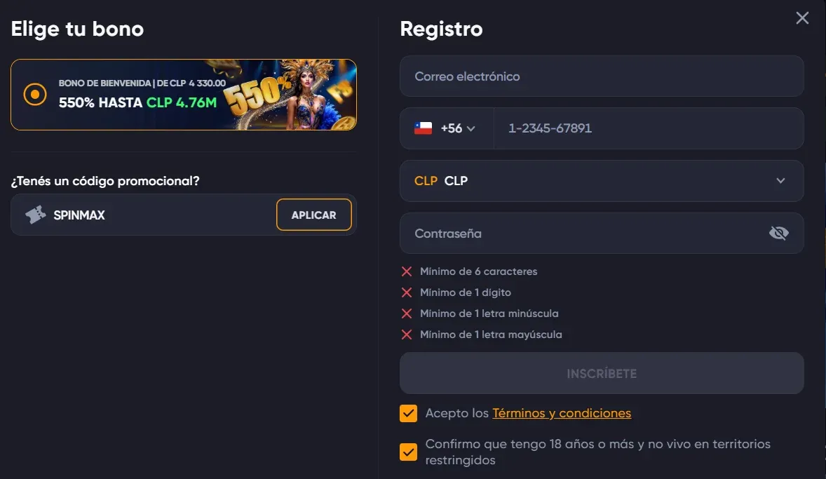
Task: Click the red X beside 'Mínimo de 1 dígito'
Action: coord(407,292)
